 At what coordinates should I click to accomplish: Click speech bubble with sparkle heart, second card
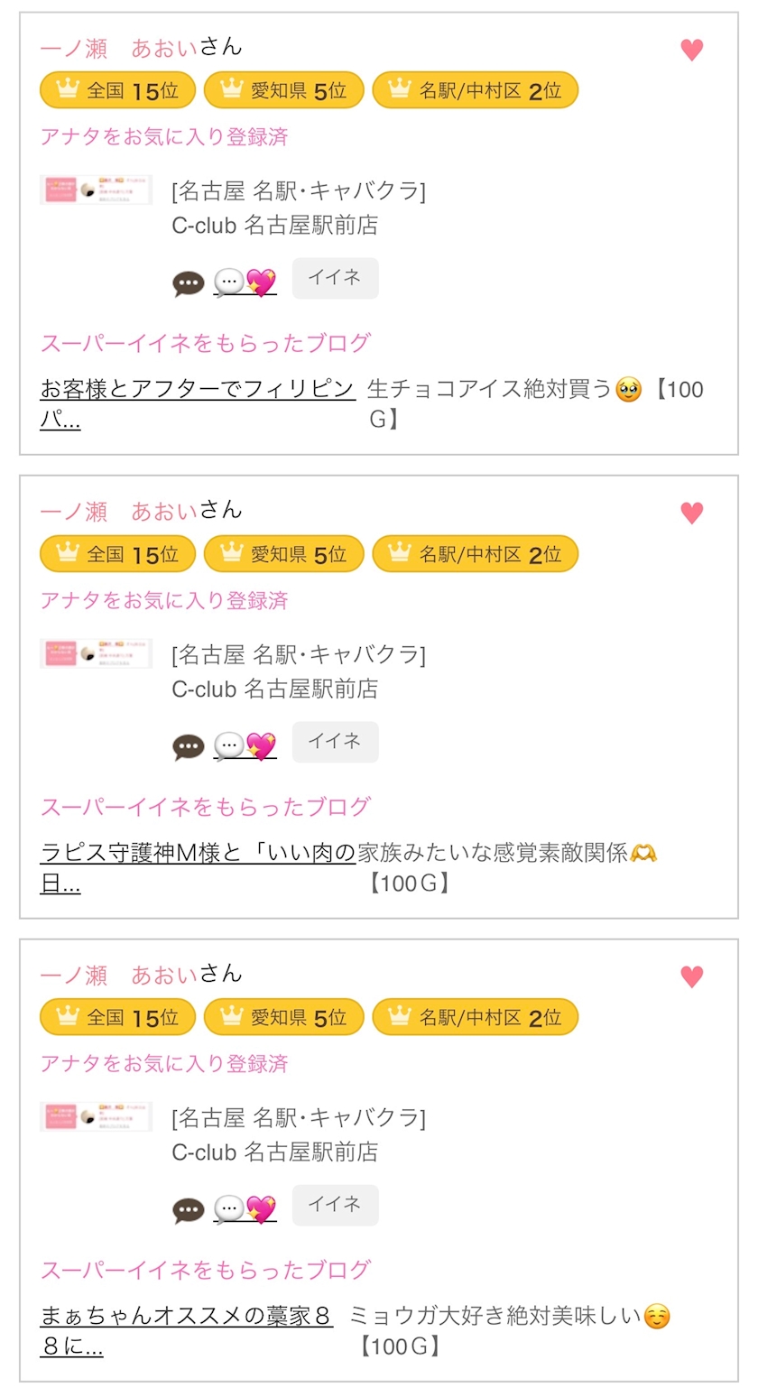pos(245,745)
